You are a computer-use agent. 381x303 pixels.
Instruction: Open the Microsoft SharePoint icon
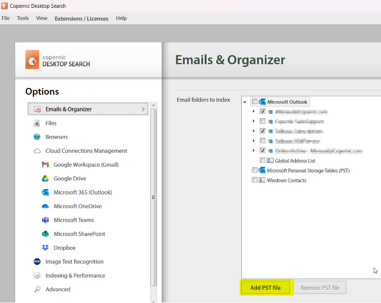tap(45, 234)
